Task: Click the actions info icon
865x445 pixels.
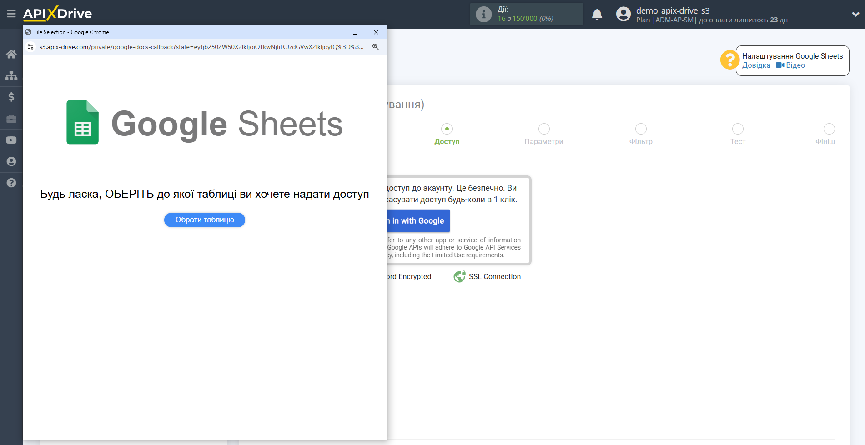Action: tap(483, 14)
